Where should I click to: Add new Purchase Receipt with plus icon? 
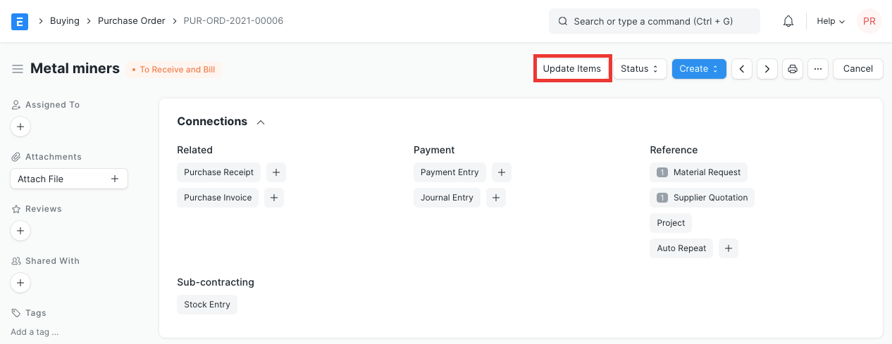coord(275,172)
